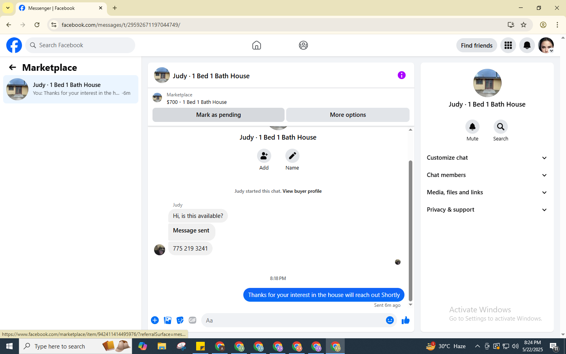Image resolution: width=566 pixels, height=354 pixels.
Task: Open Chrome's three-dot menu
Action: tap(557, 25)
